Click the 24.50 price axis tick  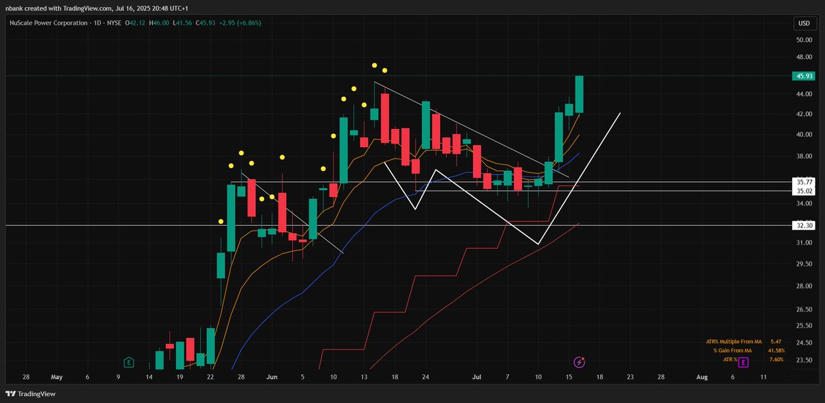[804, 342]
